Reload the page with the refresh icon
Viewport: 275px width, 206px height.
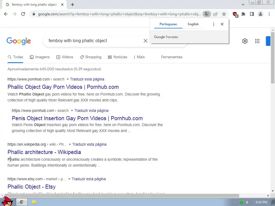[23, 14]
